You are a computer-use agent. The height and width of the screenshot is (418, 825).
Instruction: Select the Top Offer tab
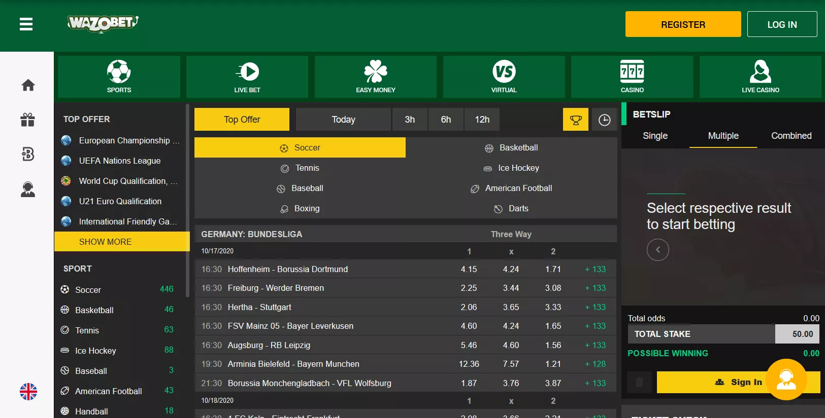click(242, 120)
